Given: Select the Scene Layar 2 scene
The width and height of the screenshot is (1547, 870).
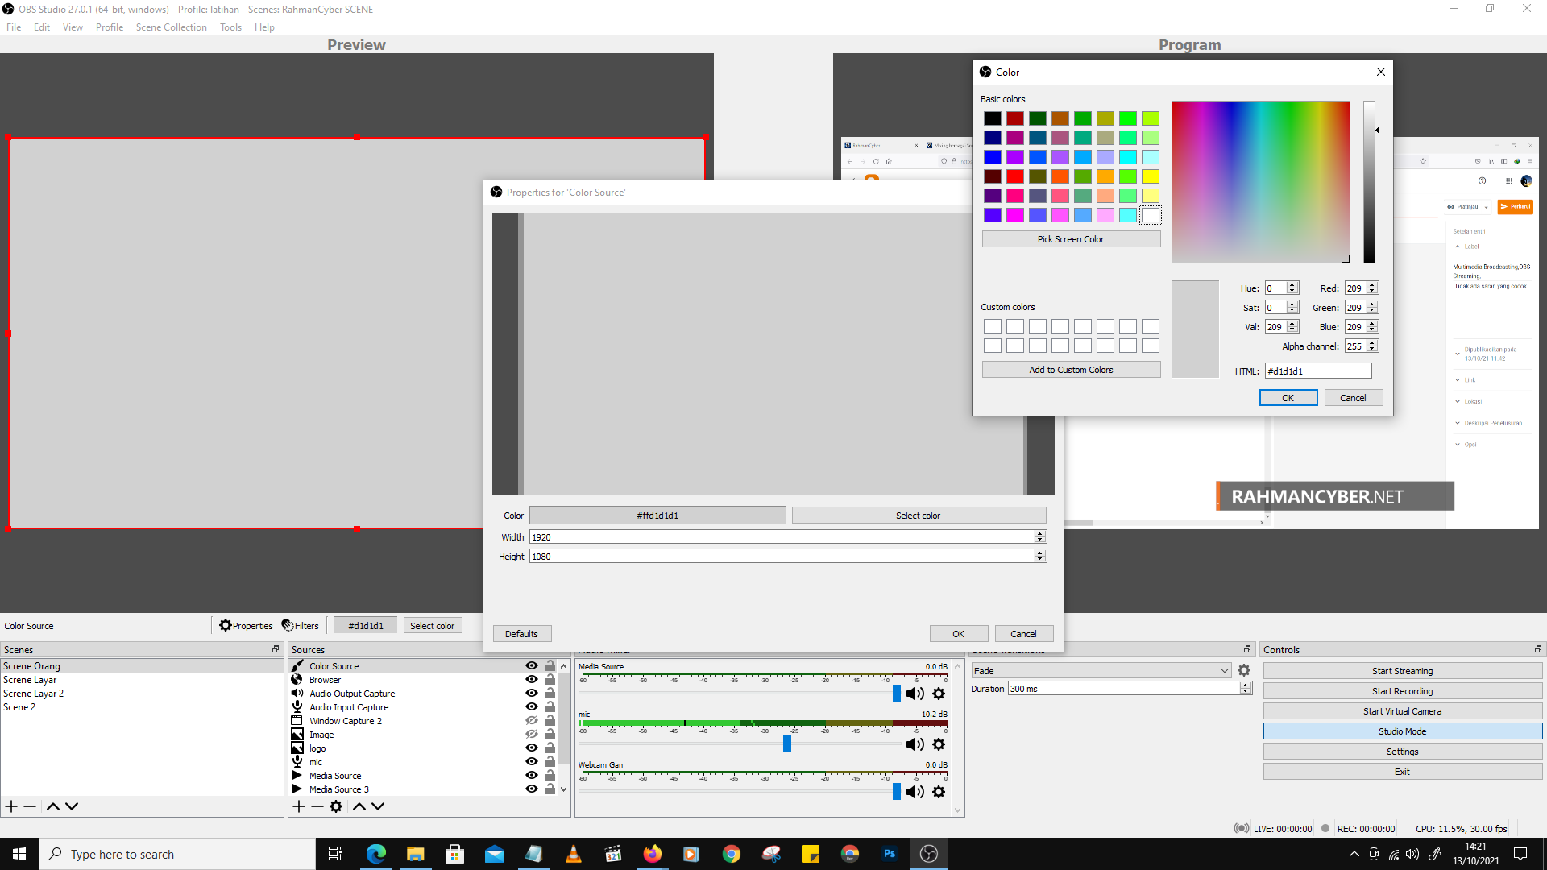Looking at the screenshot, I should point(33,693).
